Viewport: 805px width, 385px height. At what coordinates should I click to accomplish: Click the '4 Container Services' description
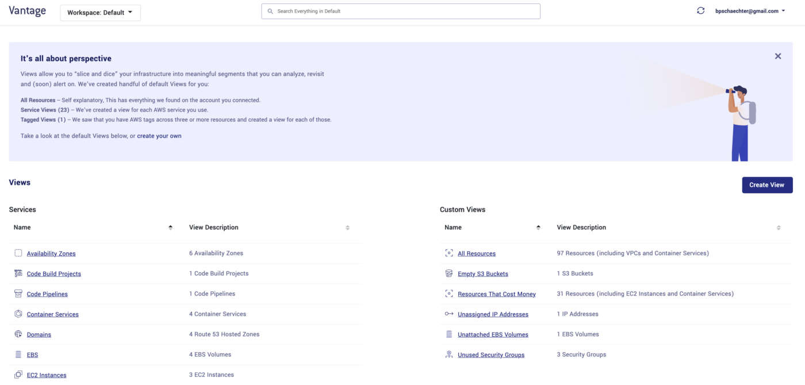click(x=217, y=314)
